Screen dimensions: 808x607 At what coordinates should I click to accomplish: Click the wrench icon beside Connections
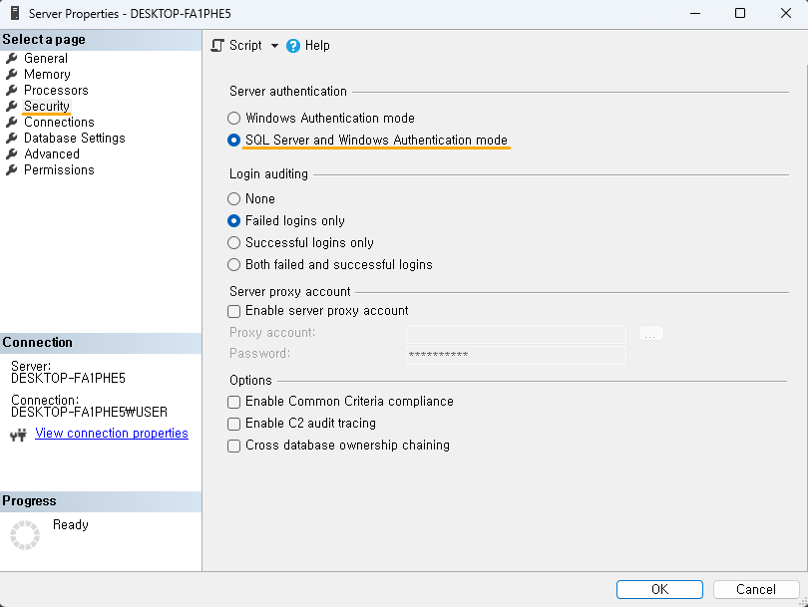[x=11, y=122]
